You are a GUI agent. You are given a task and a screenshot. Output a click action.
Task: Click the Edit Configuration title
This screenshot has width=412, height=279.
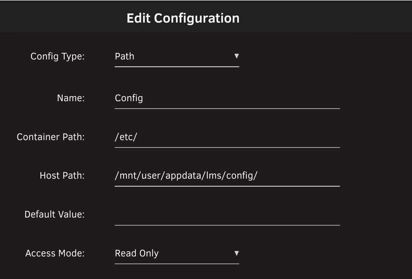[x=183, y=18]
